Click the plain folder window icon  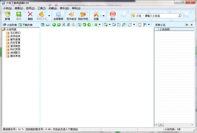119,25
